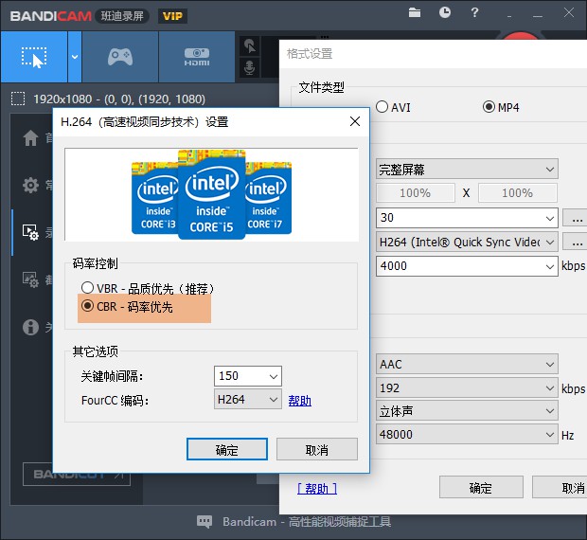
Task: Open FPS more options ellipsis button
Action: [x=576, y=218]
